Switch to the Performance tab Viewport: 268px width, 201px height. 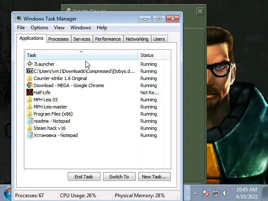pos(108,39)
